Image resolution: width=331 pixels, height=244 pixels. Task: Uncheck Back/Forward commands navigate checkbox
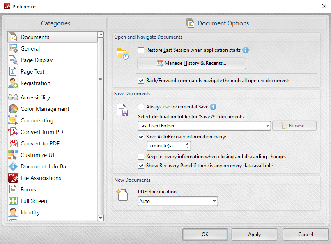click(x=141, y=81)
